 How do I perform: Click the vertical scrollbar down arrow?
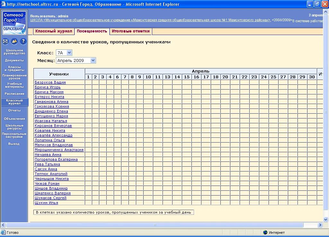(x=326, y=220)
